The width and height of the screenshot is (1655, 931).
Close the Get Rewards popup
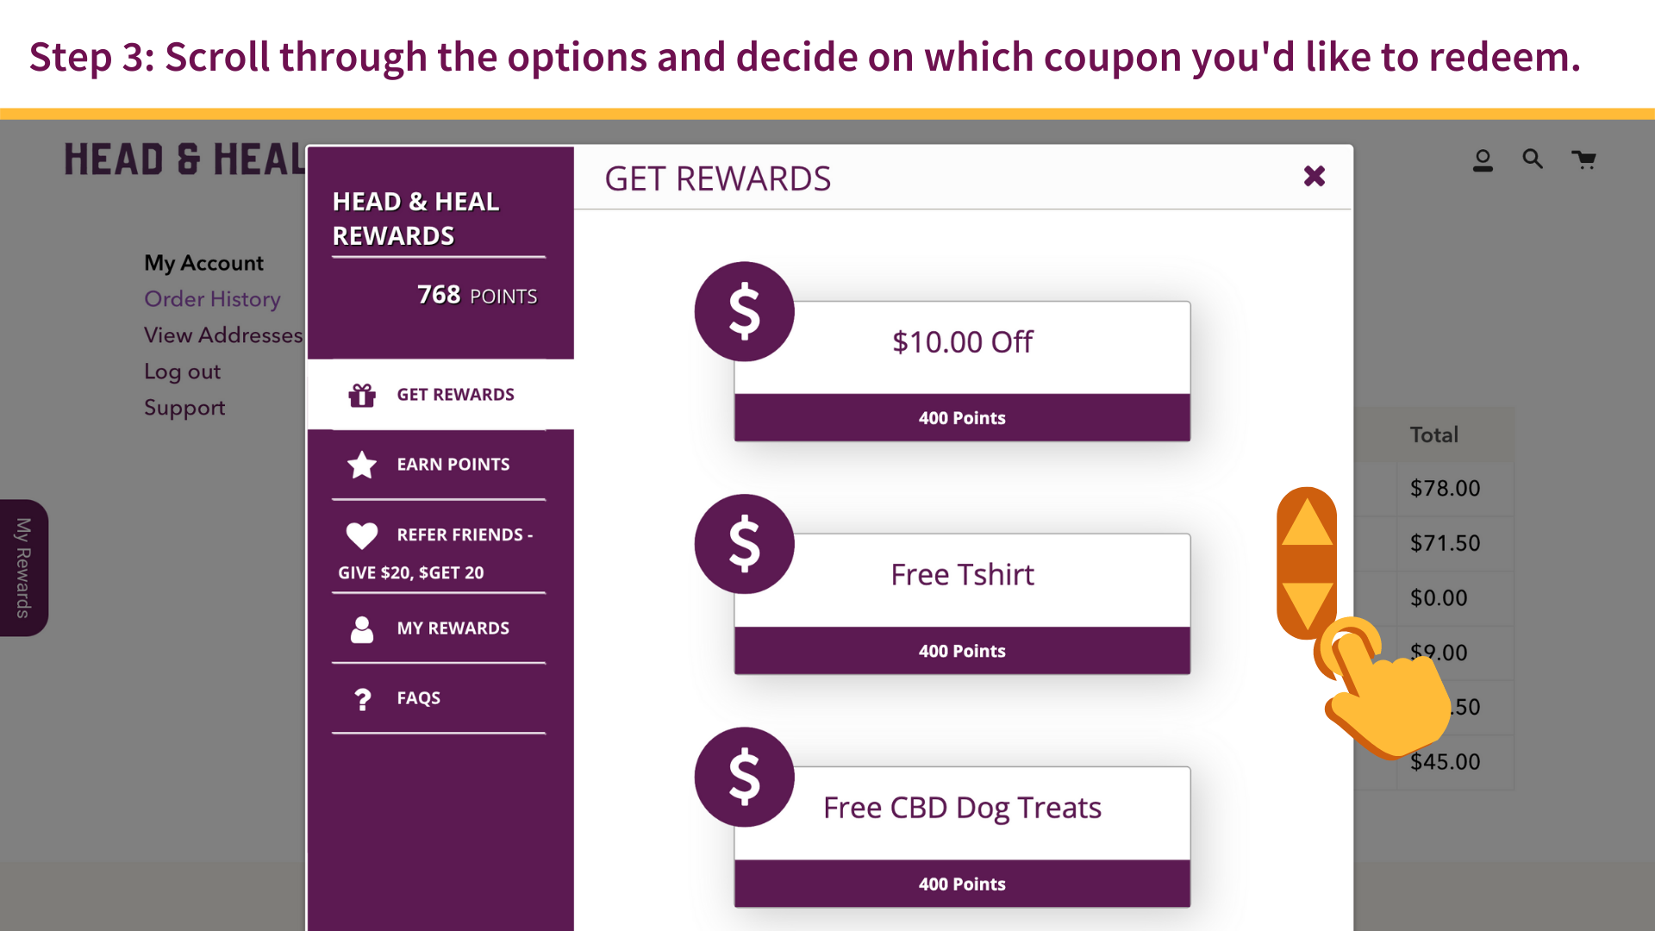click(x=1314, y=177)
